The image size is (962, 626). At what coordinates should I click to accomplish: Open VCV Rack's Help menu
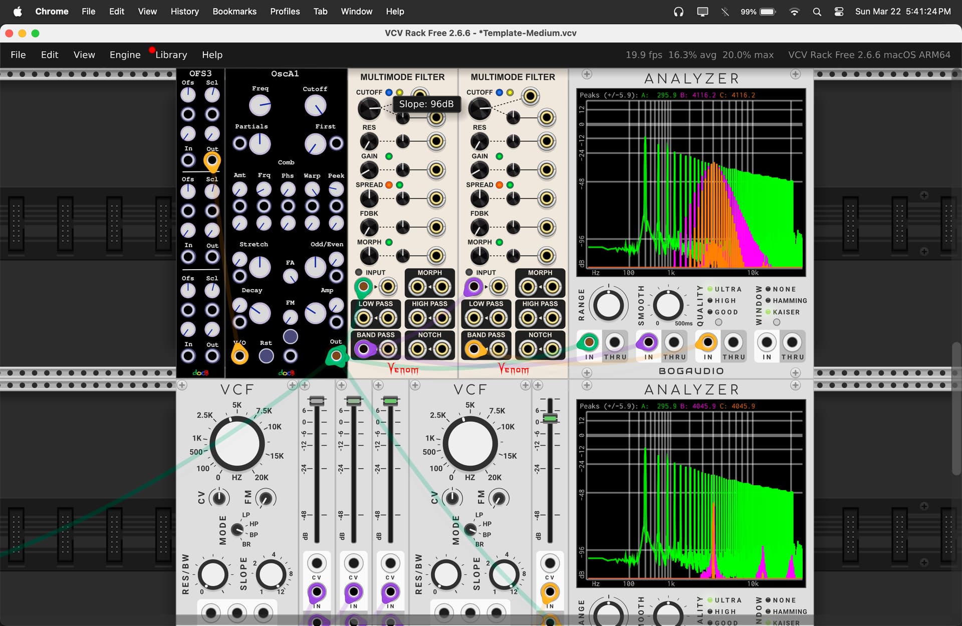(212, 55)
